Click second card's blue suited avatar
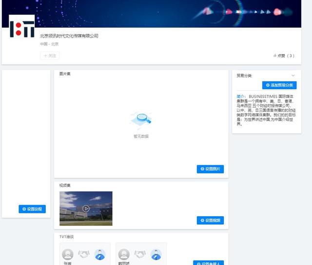 (x=156, y=254)
